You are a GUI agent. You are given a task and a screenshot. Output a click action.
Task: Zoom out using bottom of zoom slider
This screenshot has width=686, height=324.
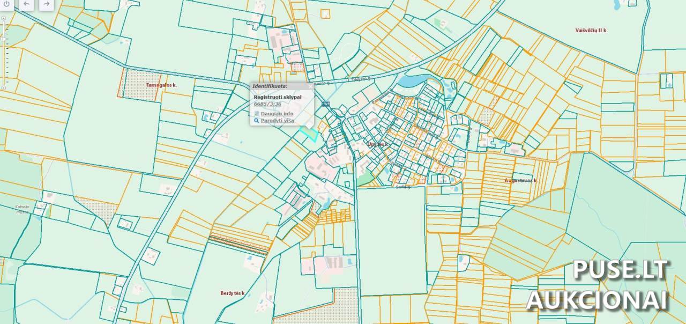click(4, 87)
